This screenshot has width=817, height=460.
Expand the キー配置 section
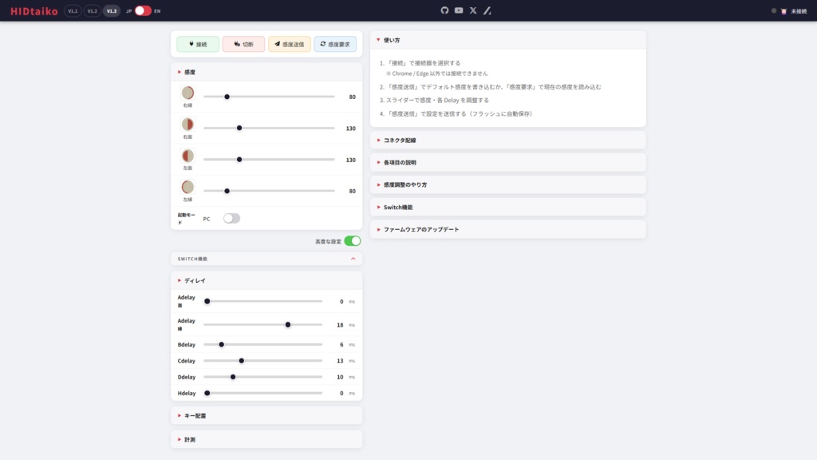pyautogui.click(x=266, y=415)
